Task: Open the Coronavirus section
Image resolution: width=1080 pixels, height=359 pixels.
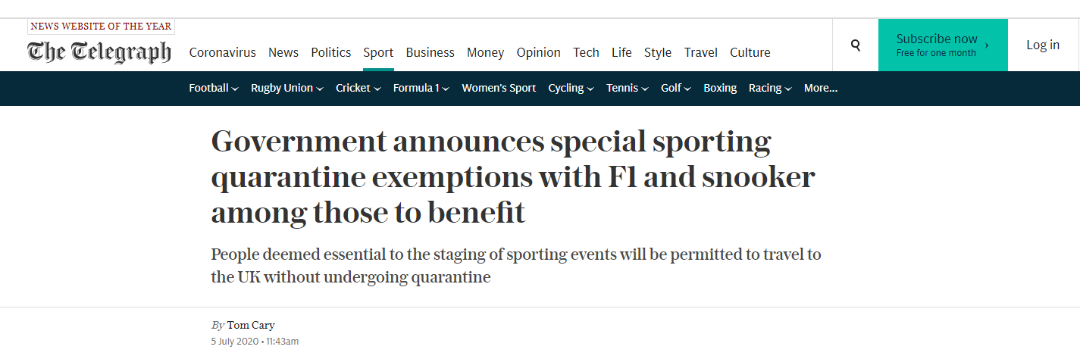Action: pyautogui.click(x=223, y=52)
